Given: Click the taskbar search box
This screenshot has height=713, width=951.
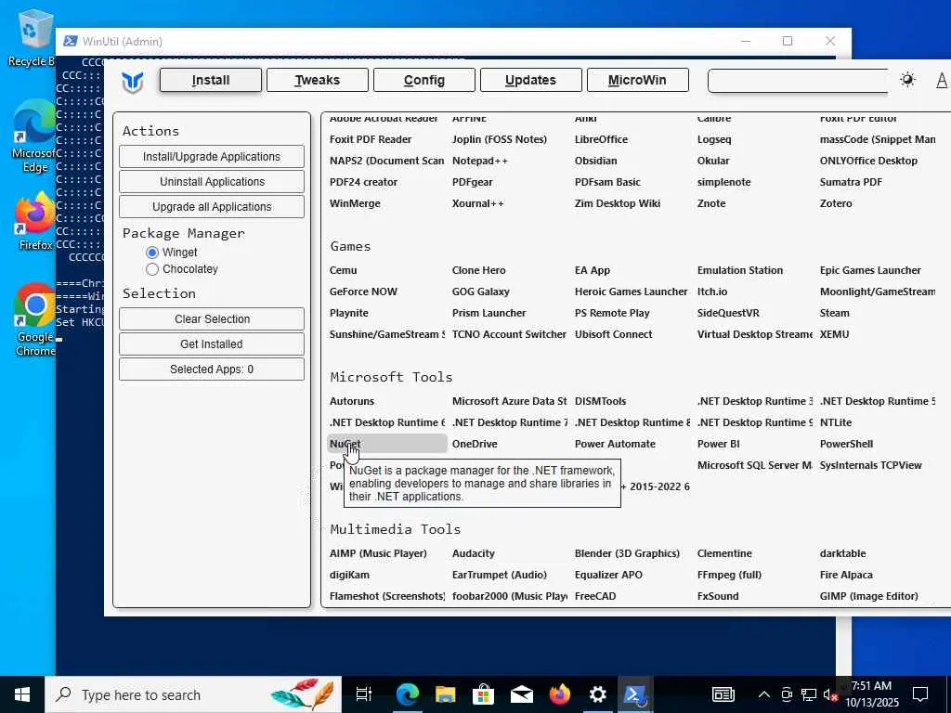Looking at the screenshot, I should (x=193, y=694).
